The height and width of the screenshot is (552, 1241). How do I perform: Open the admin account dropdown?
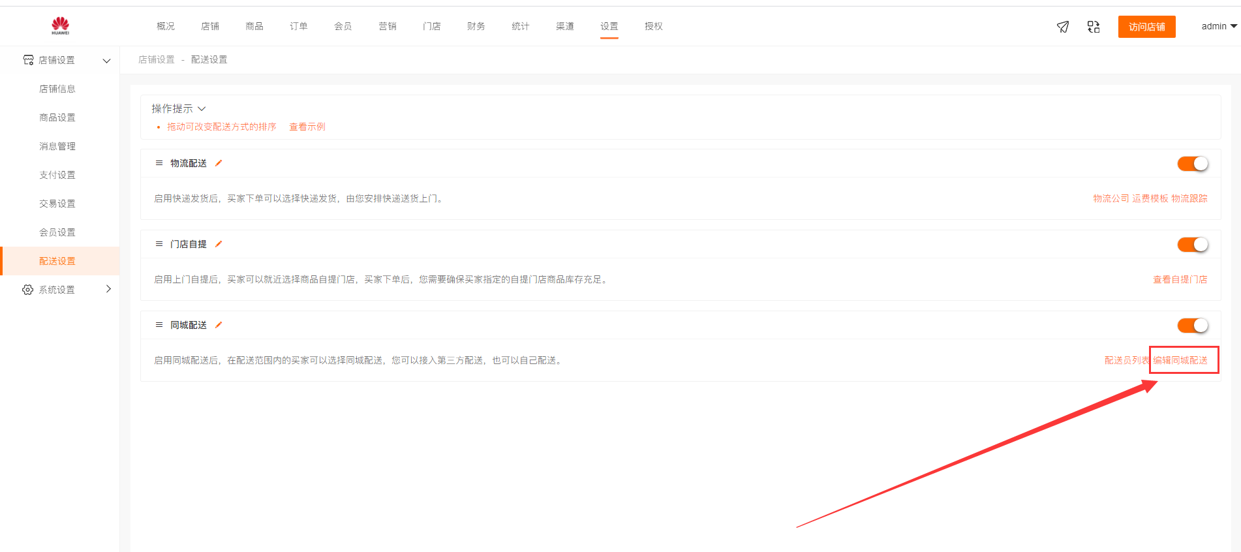tap(1219, 26)
